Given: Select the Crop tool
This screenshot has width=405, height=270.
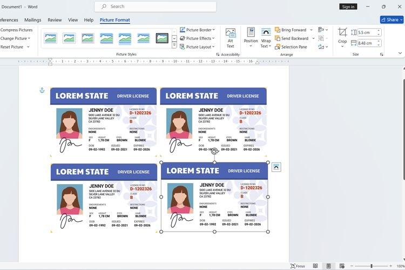Looking at the screenshot, I should pos(342,36).
